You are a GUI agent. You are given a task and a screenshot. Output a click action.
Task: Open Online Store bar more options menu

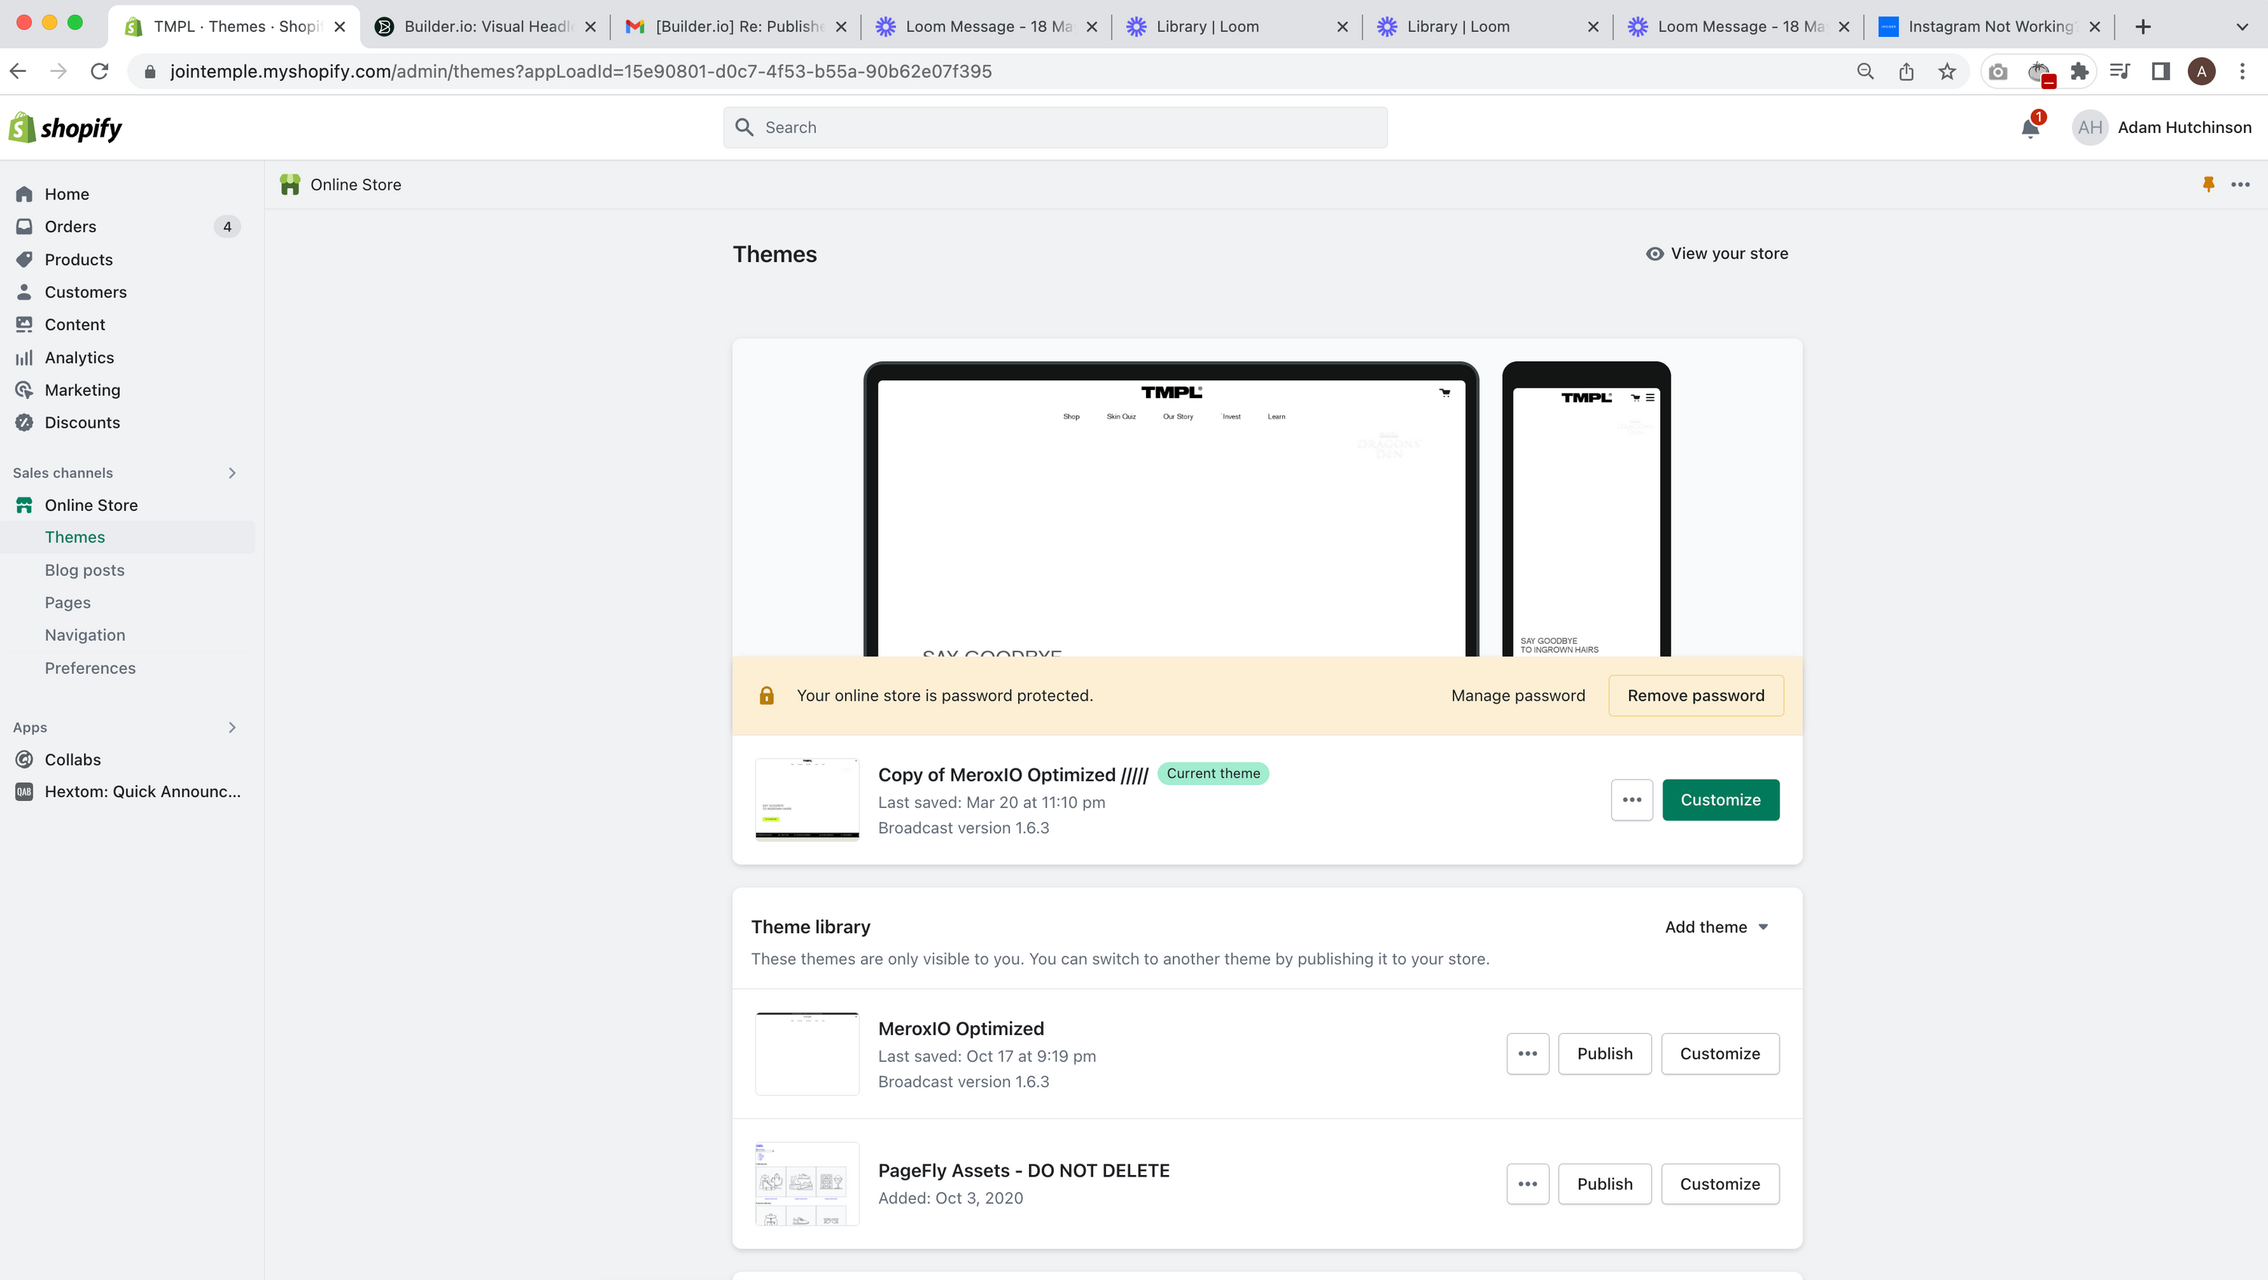pyautogui.click(x=2241, y=184)
